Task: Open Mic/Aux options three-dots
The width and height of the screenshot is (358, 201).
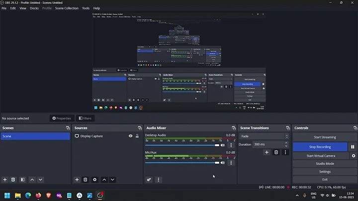Action: pos(231,163)
